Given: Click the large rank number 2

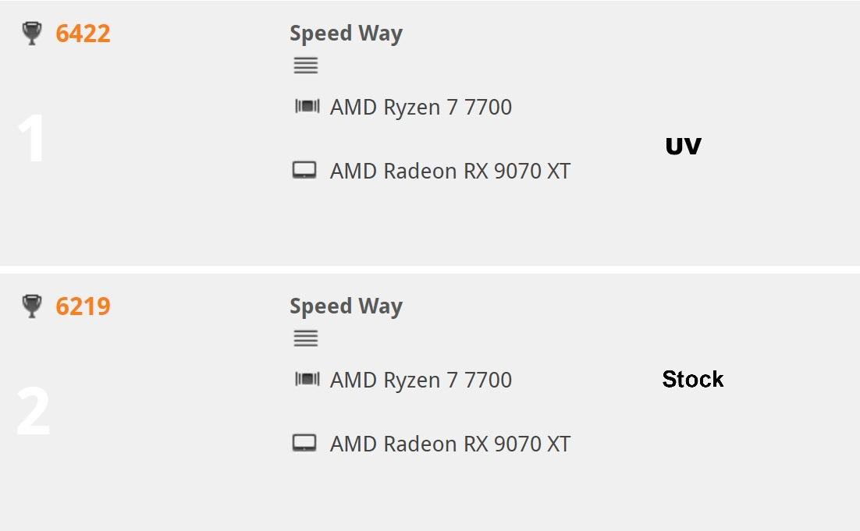Looking at the screenshot, I should [33, 412].
